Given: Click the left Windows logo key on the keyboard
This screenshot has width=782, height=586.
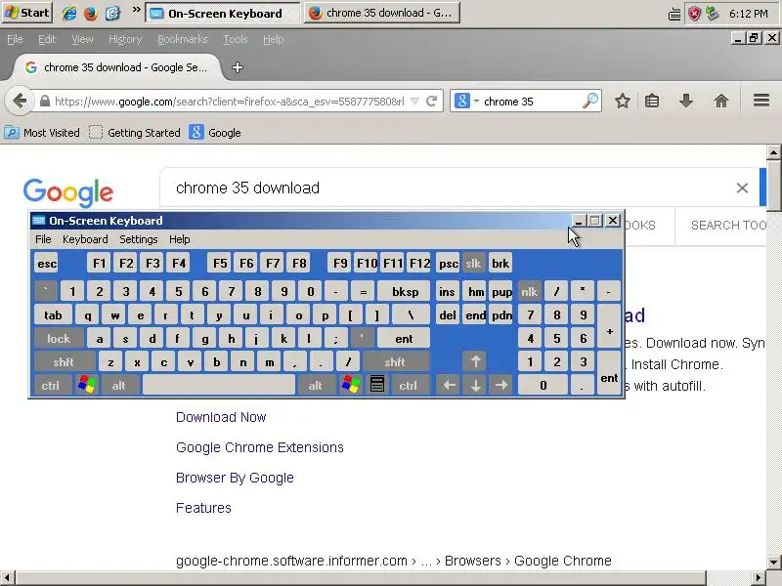Looking at the screenshot, I should click(x=86, y=385).
